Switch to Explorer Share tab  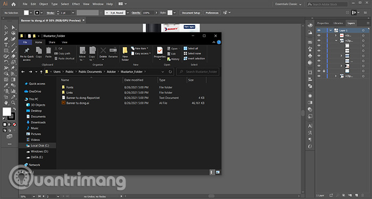coord(52,42)
